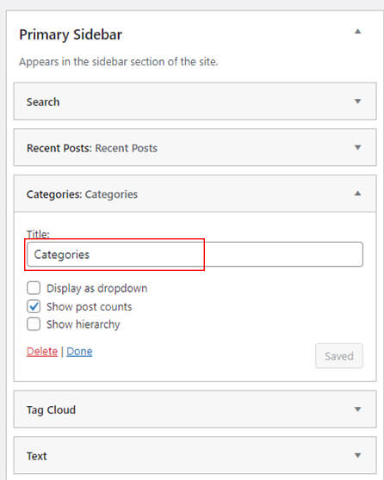Click the arrow icon on Text widget
384x480 pixels.
[x=357, y=456]
